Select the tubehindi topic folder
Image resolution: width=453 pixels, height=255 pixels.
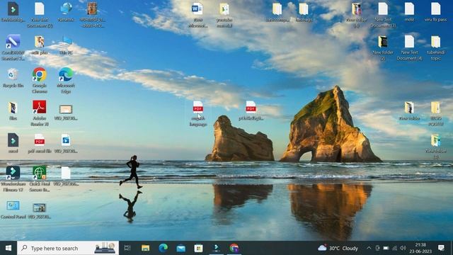coord(436,47)
